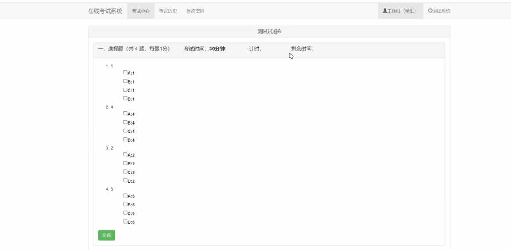
Task: Check option B:4 for question 2
Action: click(x=125, y=122)
